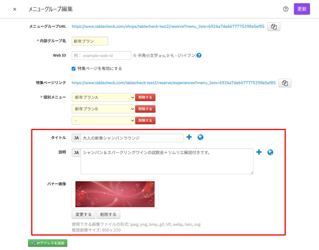
Task: Click 削除する below the banner image
Action: 108,214
